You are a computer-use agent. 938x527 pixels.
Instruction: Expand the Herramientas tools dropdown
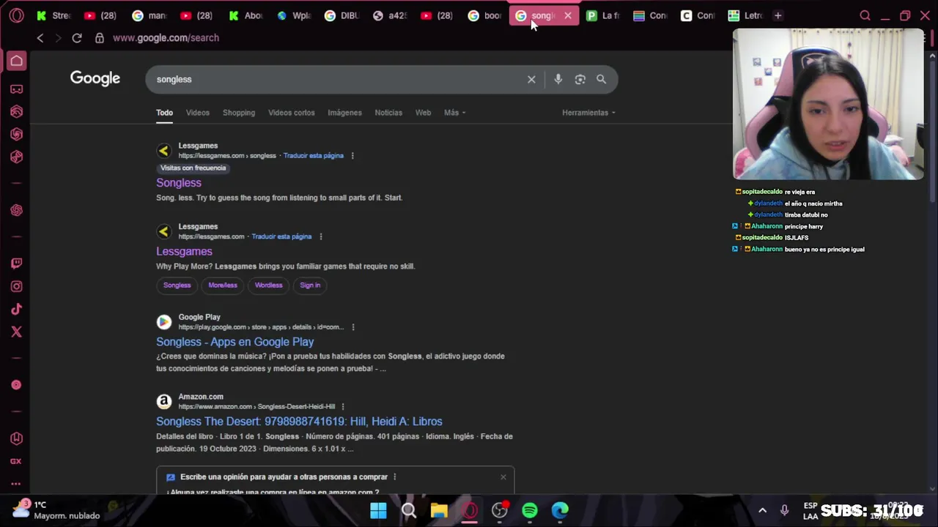pyautogui.click(x=588, y=113)
